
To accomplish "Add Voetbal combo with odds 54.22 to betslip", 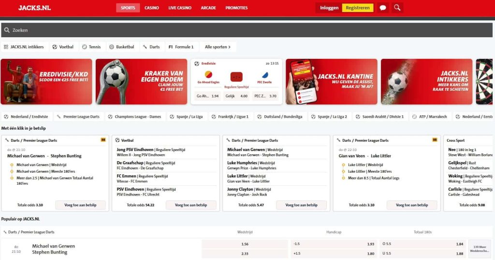I will (191, 205).
